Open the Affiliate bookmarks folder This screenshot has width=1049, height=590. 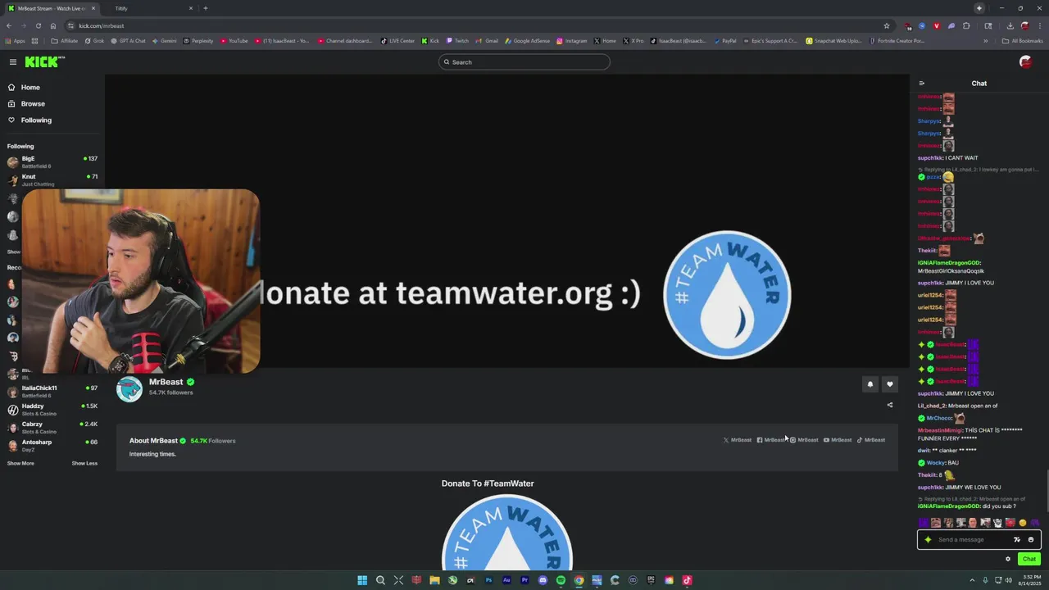point(65,41)
